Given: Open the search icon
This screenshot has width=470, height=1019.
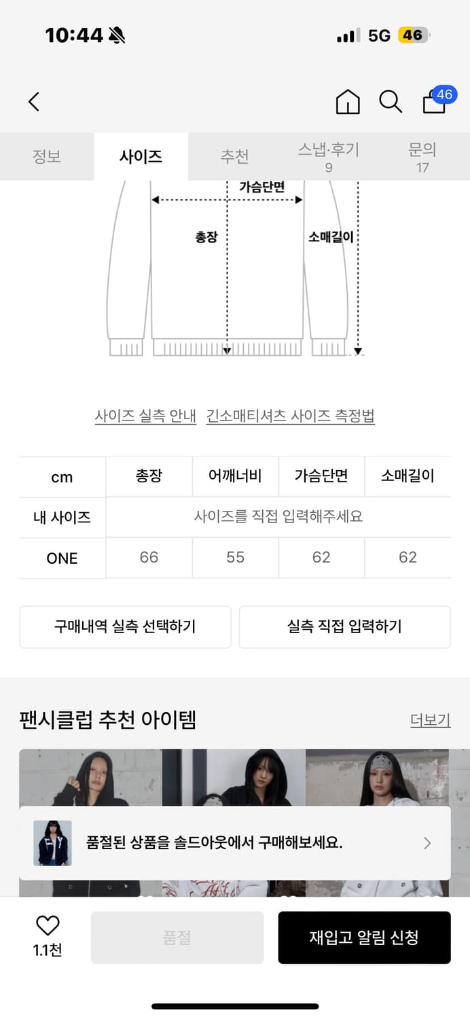Looking at the screenshot, I should (390, 102).
